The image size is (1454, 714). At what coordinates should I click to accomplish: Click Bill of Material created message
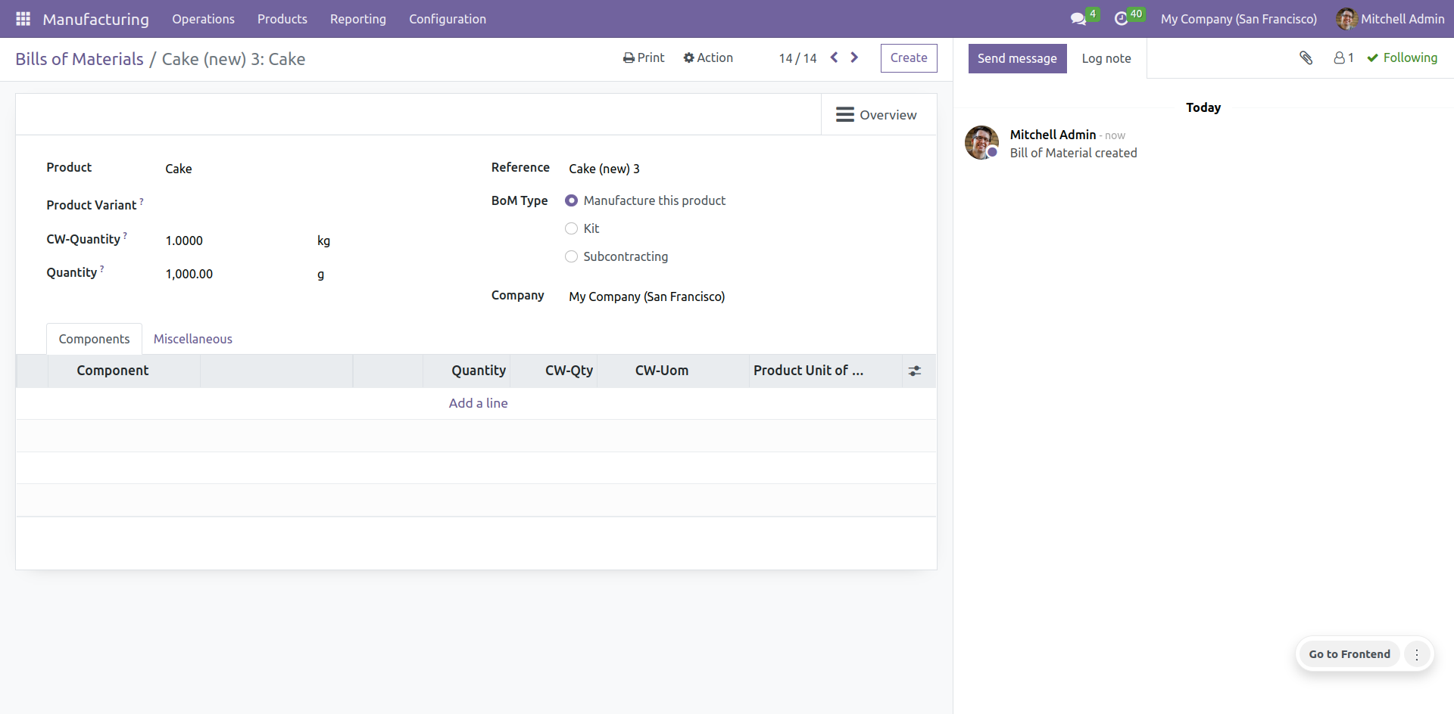pyautogui.click(x=1073, y=153)
